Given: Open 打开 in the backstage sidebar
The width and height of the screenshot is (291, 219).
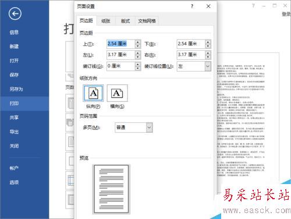Looking at the screenshot, I should coord(14,61).
